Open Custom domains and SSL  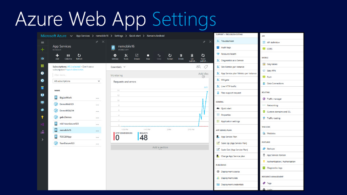click(282, 112)
